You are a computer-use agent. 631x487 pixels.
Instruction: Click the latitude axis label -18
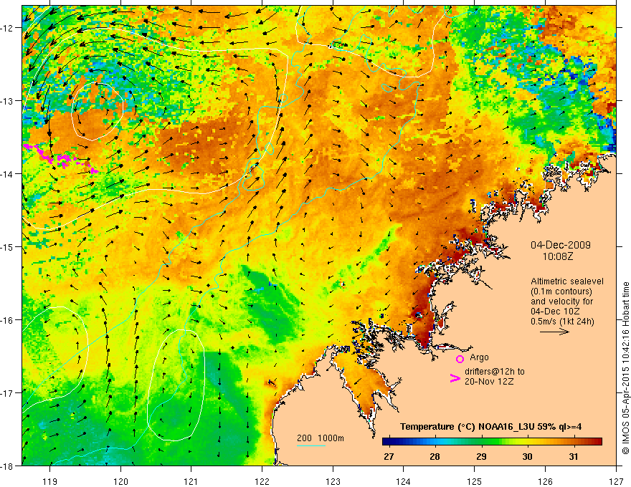pos(8,466)
